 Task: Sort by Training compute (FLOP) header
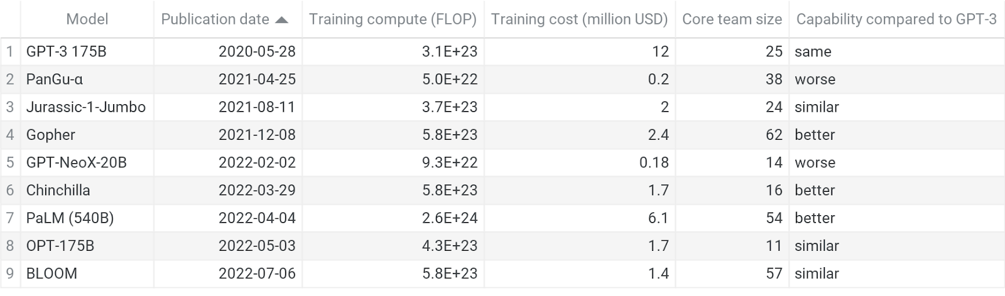coord(393,19)
